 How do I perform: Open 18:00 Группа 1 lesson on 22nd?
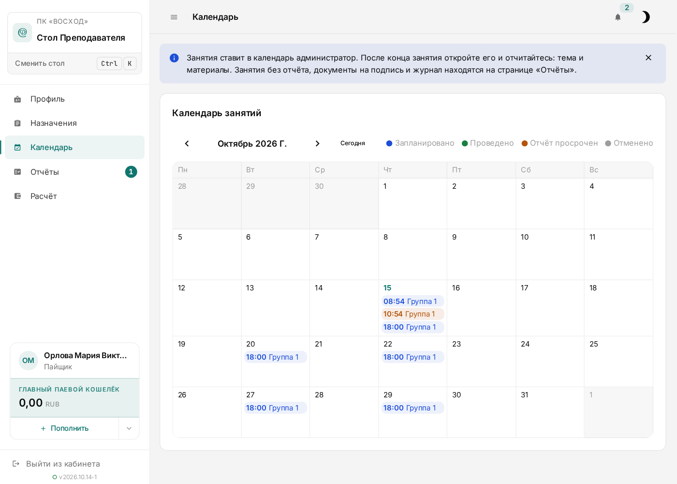412,357
